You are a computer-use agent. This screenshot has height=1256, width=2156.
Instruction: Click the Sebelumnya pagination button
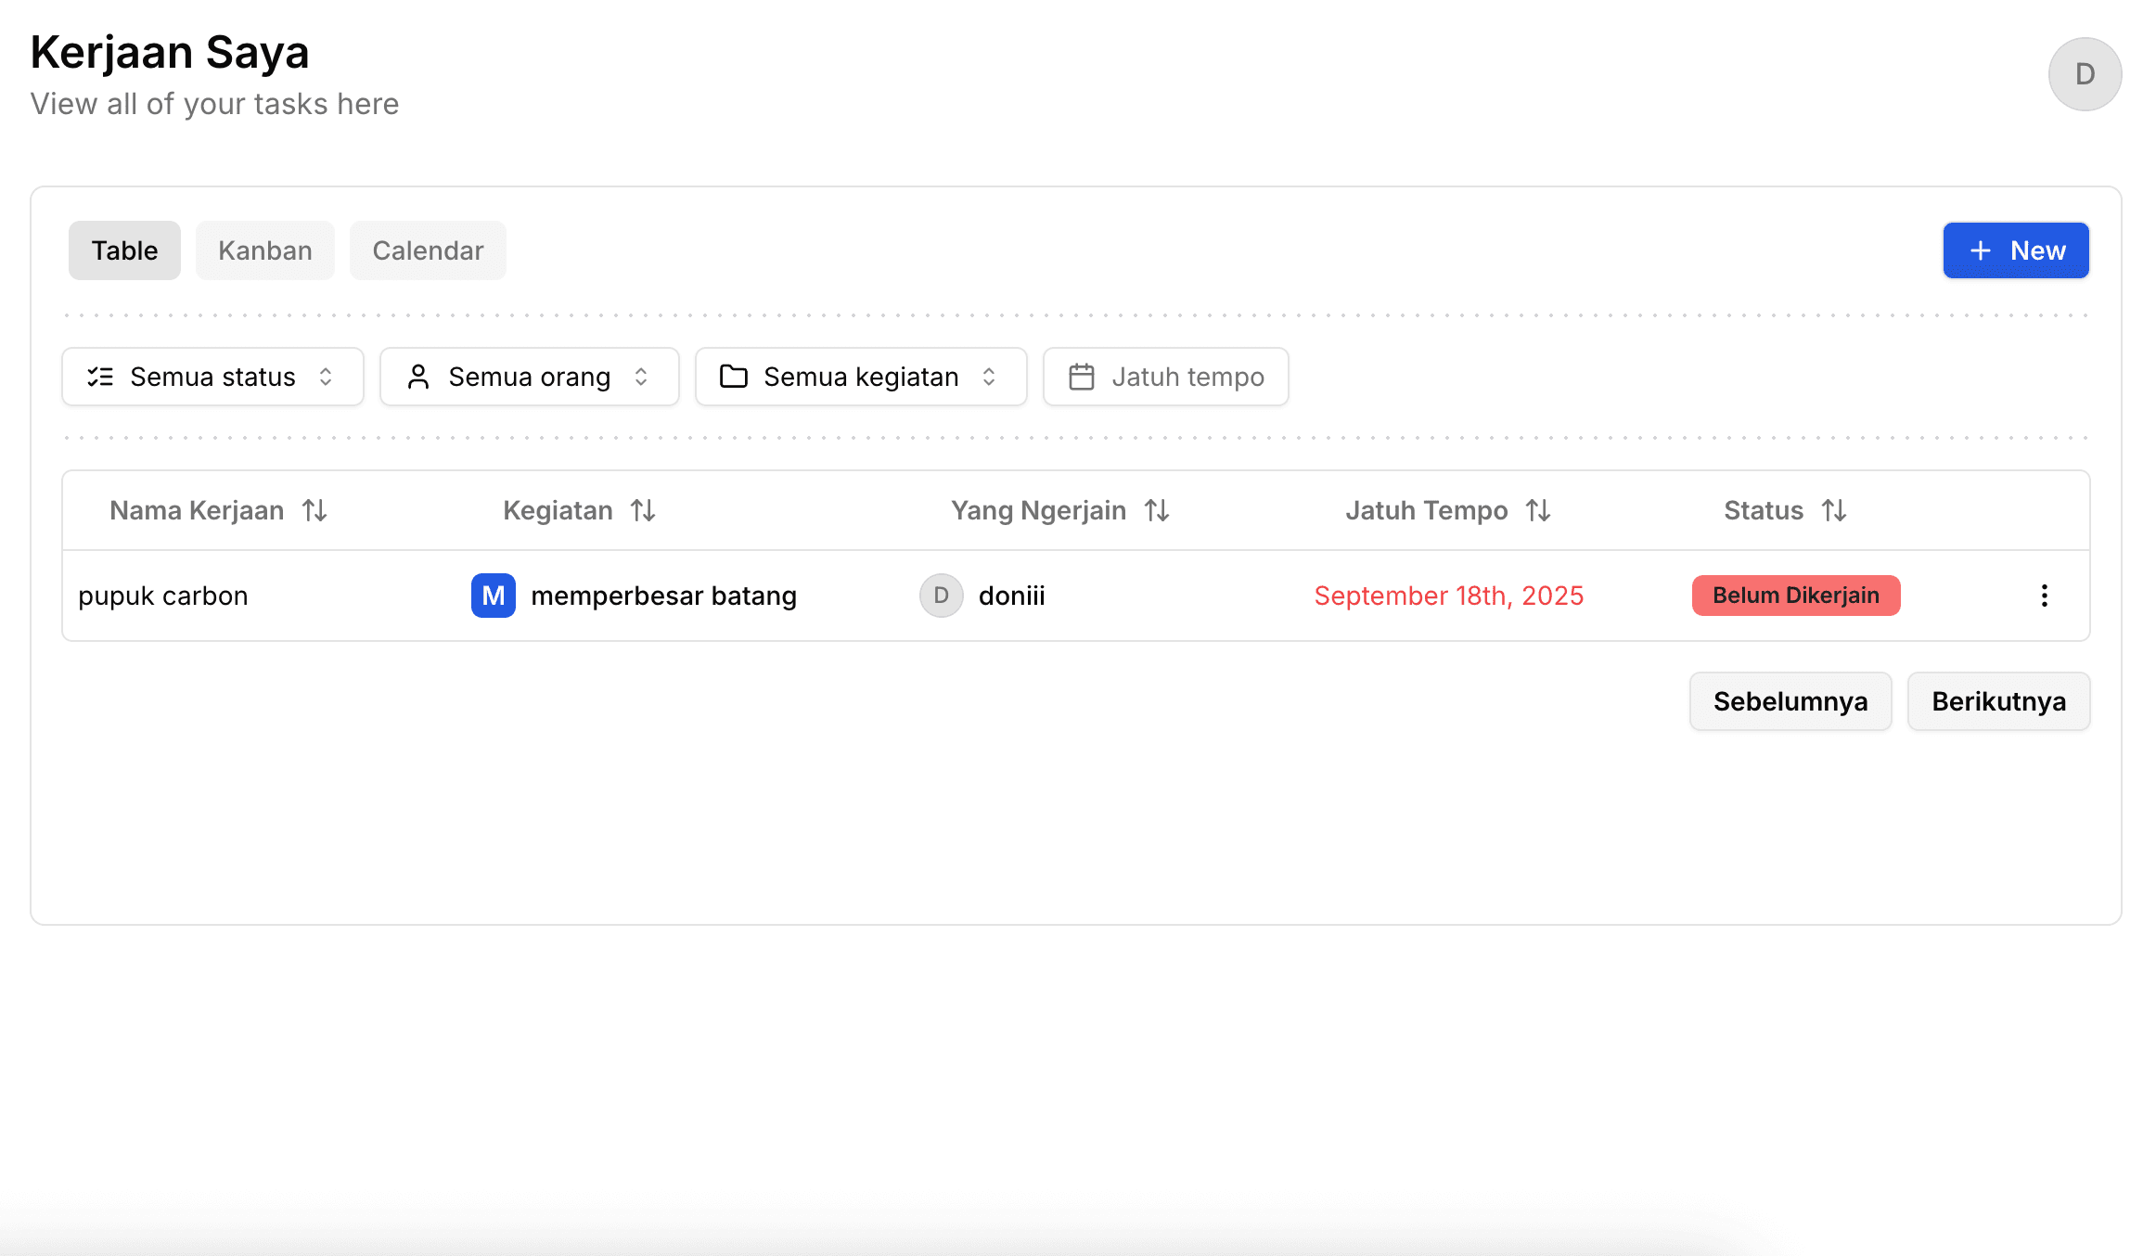point(1790,701)
